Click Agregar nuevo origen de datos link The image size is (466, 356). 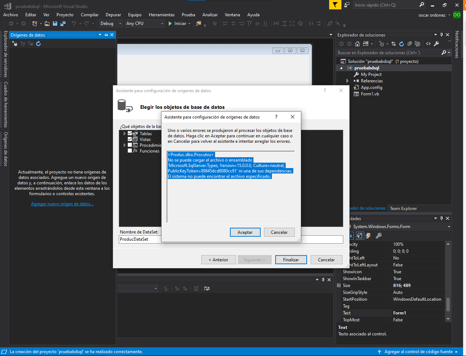(62, 204)
